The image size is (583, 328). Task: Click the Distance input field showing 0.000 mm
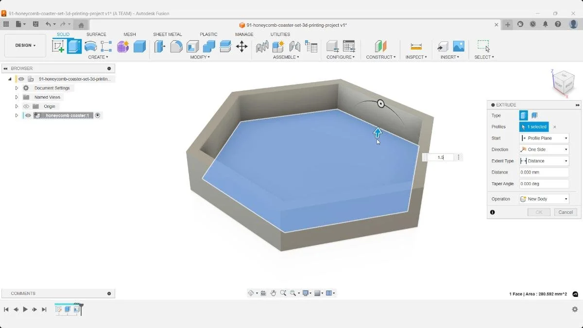click(544, 172)
